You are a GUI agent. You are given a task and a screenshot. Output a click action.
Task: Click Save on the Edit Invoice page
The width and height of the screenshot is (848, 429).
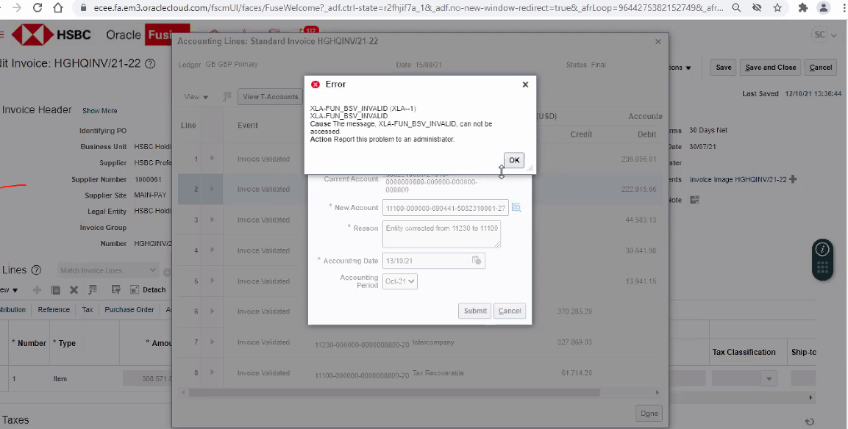(x=724, y=68)
